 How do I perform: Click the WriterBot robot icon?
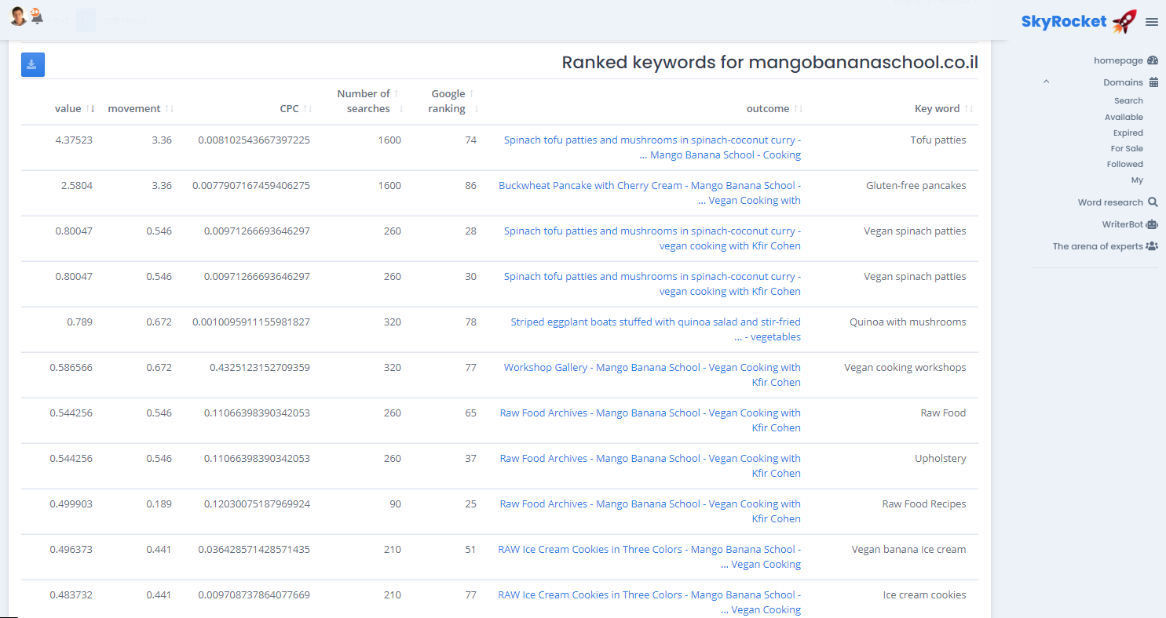[x=1152, y=224]
